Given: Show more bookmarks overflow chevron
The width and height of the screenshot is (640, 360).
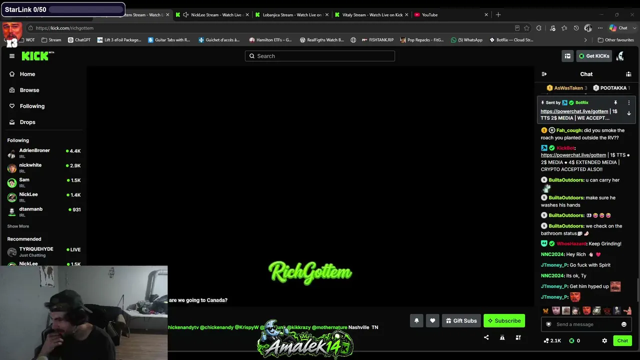Looking at the screenshot, I should (585, 40).
